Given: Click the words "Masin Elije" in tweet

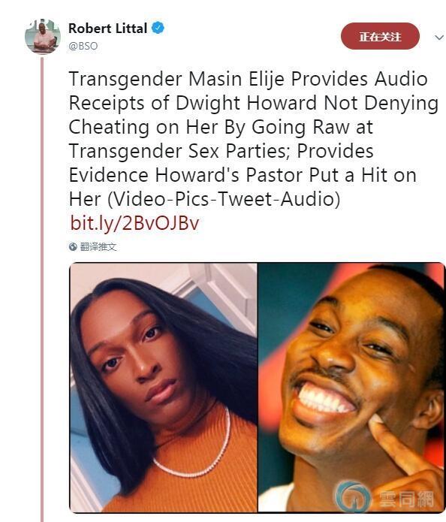Looking at the screenshot, I should (x=237, y=79).
